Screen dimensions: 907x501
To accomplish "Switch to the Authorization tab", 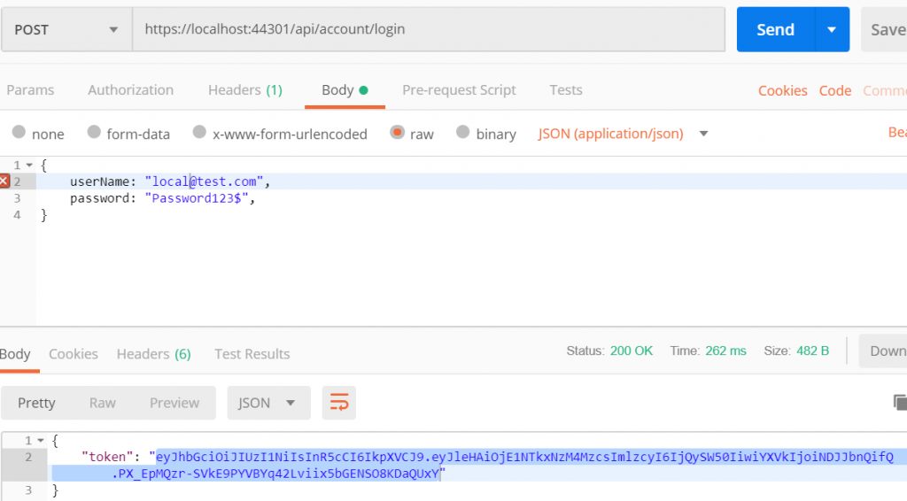I will 130,90.
